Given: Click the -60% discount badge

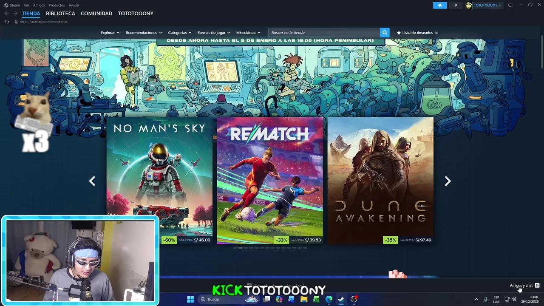Looking at the screenshot, I should coord(169,240).
